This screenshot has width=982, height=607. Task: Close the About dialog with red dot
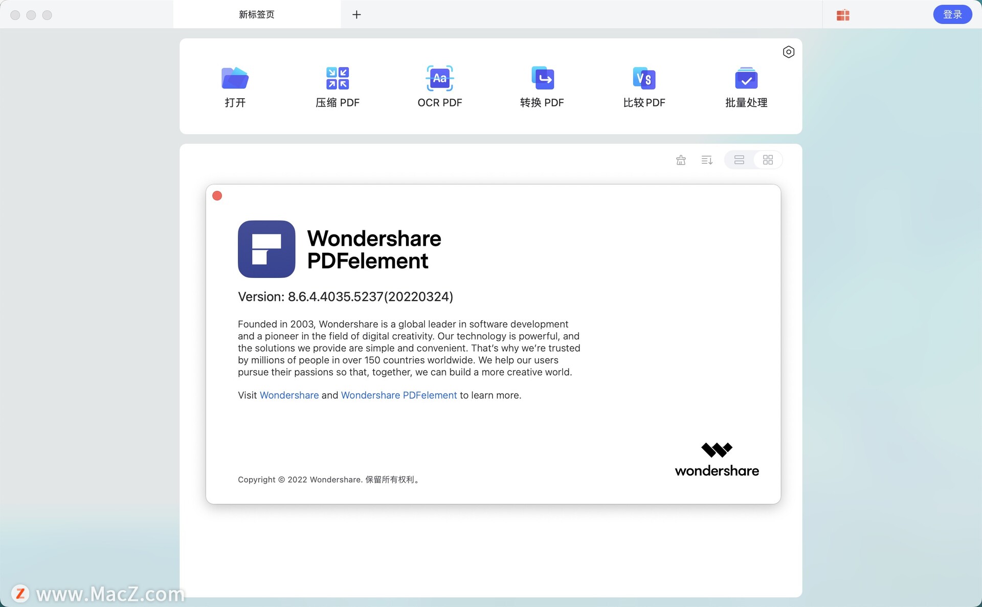pos(217,196)
